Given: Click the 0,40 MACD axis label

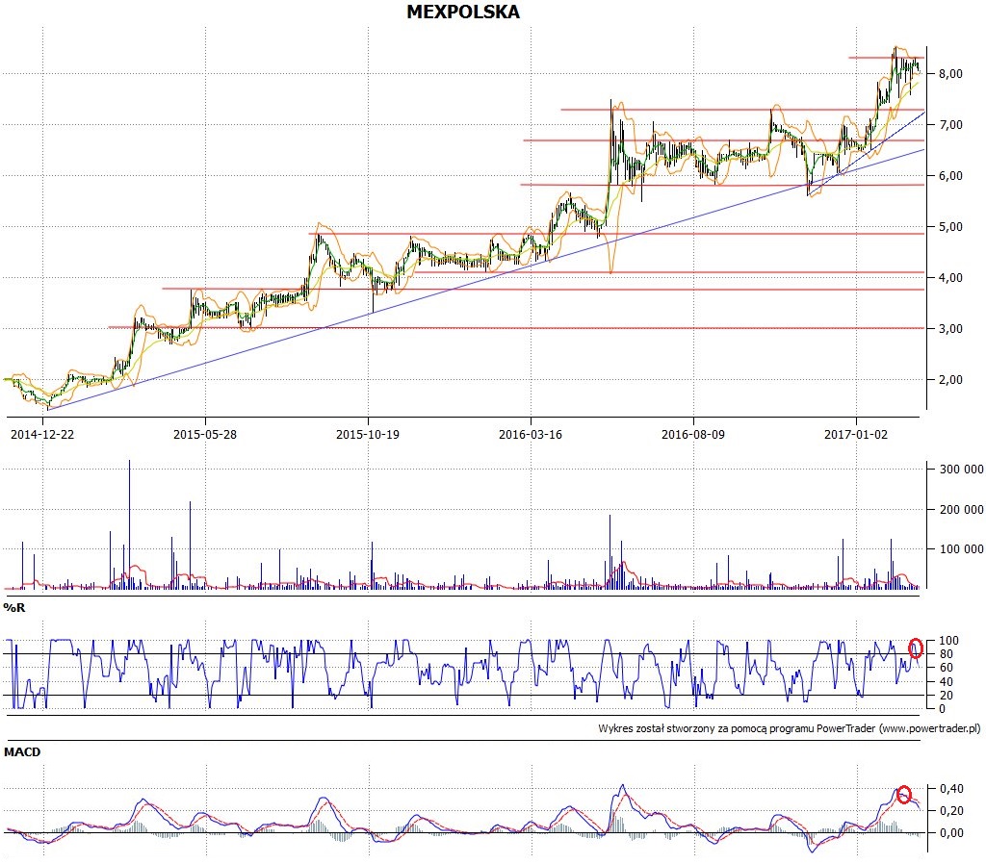Looking at the screenshot, I should pyautogui.click(x=951, y=789).
